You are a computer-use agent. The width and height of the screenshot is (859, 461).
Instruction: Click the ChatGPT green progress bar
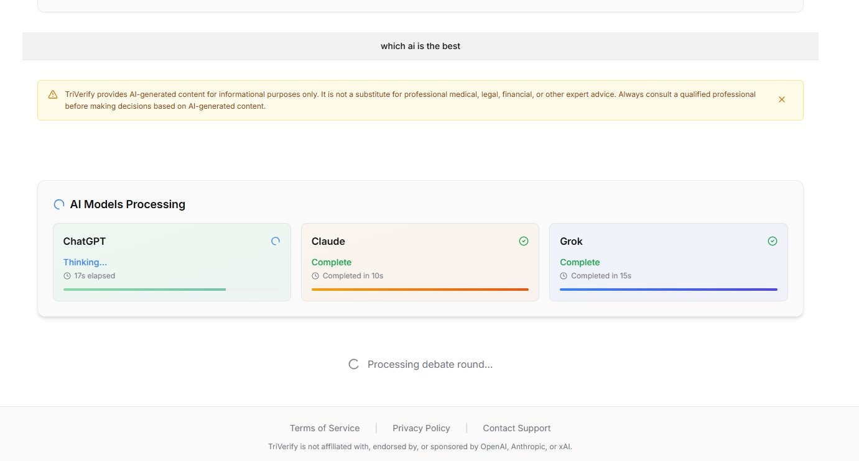click(x=172, y=290)
